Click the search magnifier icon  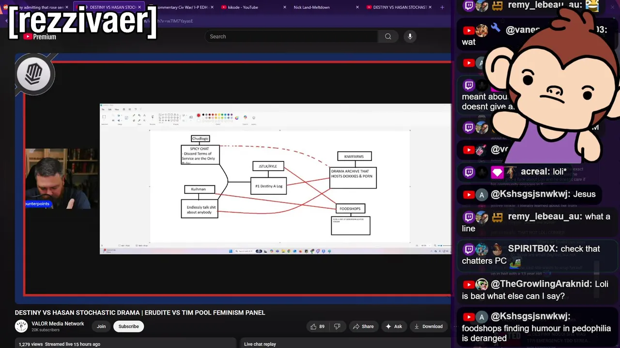pyautogui.click(x=388, y=36)
